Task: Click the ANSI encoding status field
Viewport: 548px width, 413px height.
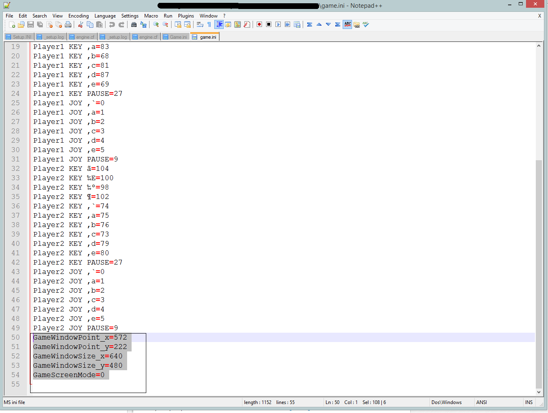Action: 499,402
